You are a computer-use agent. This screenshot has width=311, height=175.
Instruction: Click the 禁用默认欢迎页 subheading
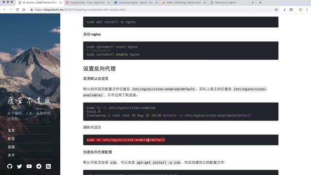pos(96,79)
